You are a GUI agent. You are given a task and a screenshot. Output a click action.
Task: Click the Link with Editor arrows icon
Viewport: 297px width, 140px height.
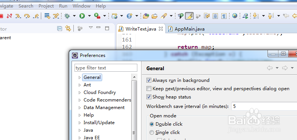click(68, 29)
